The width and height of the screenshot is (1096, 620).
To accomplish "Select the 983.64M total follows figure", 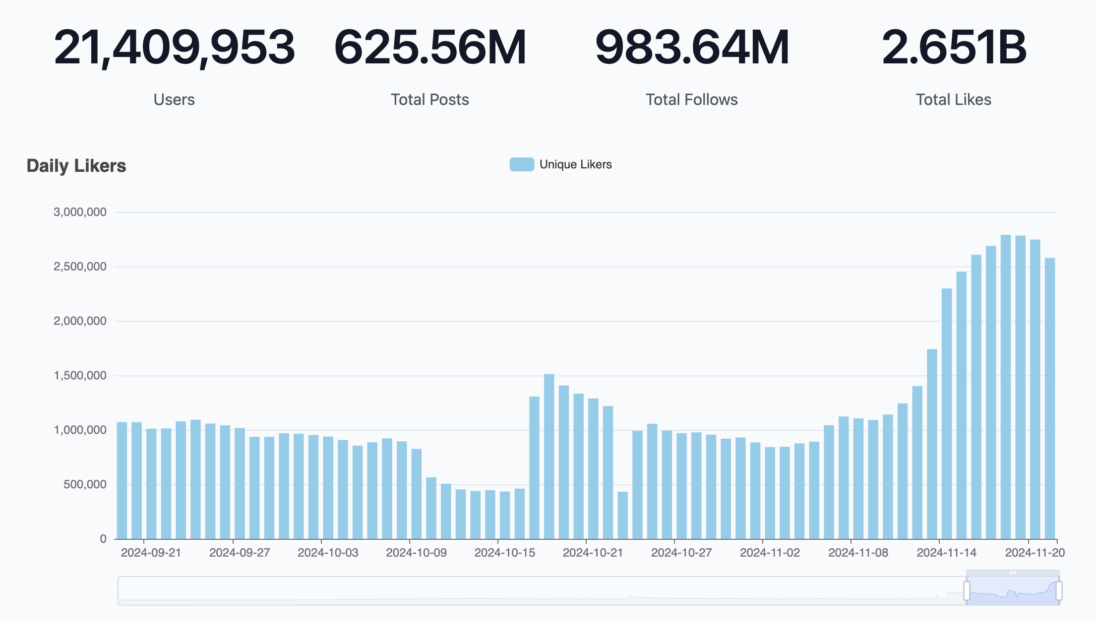I will pyautogui.click(x=692, y=48).
